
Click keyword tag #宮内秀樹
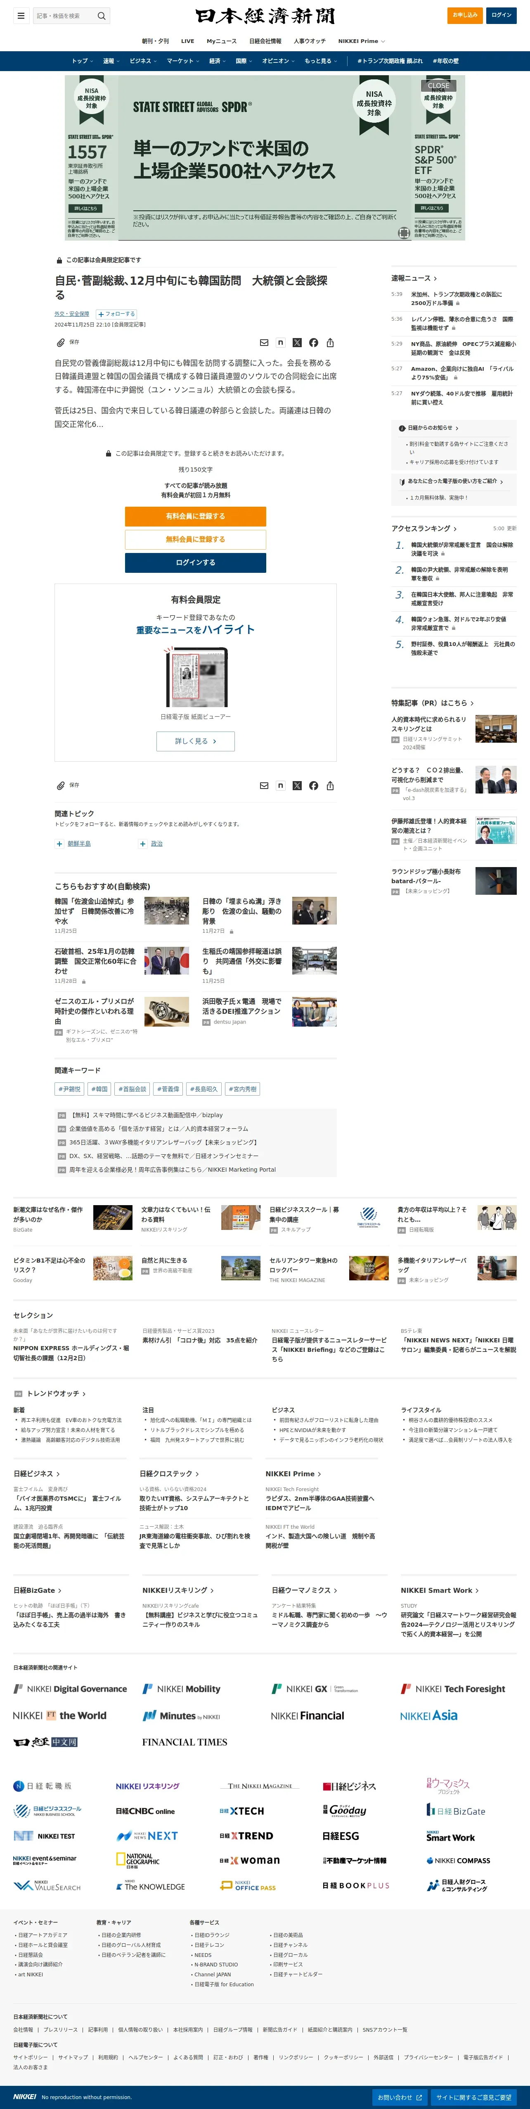coord(241,1089)
